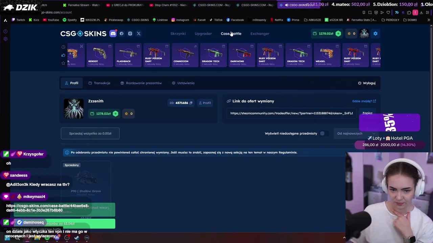
Task: Open the Twitch bookmark
Action: pos(18,20)
